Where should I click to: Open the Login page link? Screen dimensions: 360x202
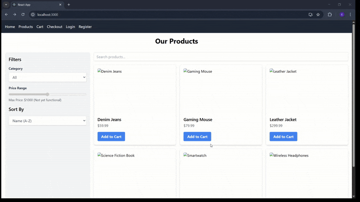point(70,27)
